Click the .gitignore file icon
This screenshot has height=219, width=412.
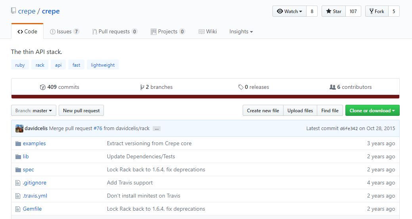18,183
